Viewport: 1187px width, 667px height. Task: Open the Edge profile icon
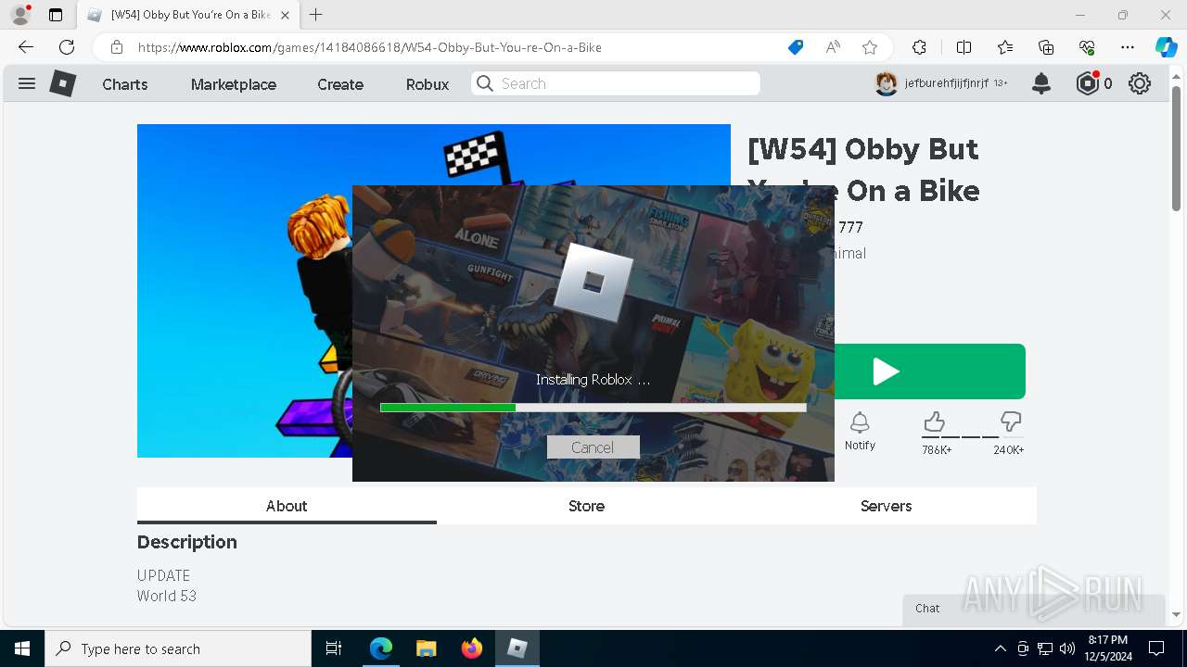tap(20, 15)
